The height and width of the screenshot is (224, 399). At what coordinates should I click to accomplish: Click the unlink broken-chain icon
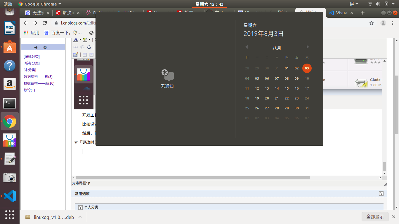(82, 47)
